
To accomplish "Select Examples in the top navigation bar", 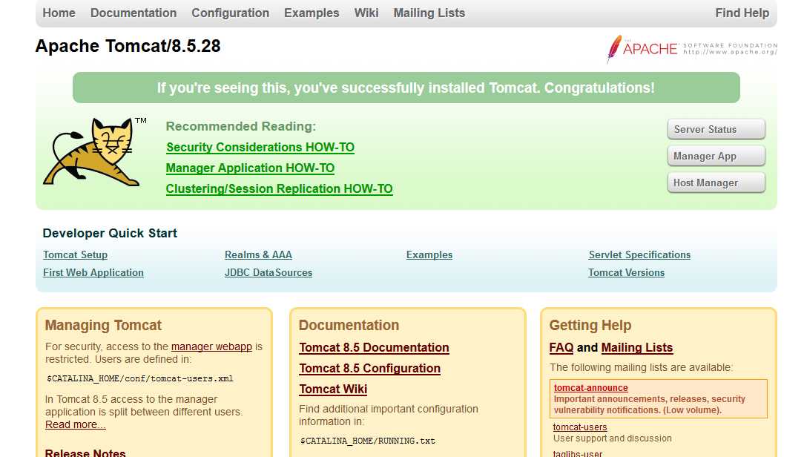I will click(312, 13).
